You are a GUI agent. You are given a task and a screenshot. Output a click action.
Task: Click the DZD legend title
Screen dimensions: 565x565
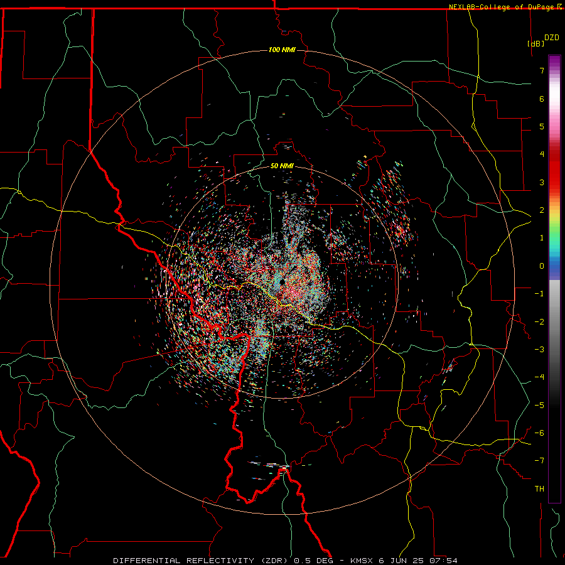[552, 38]
